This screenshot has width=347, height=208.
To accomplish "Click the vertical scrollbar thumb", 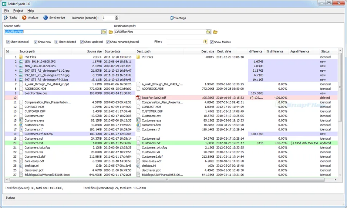I will [340, 87].
